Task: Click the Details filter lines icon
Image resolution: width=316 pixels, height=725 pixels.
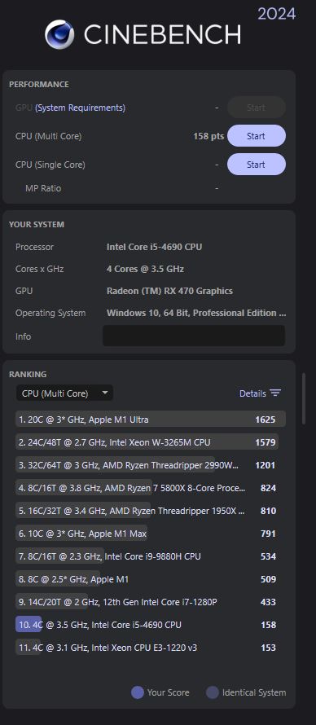Action: pos(275,393)
